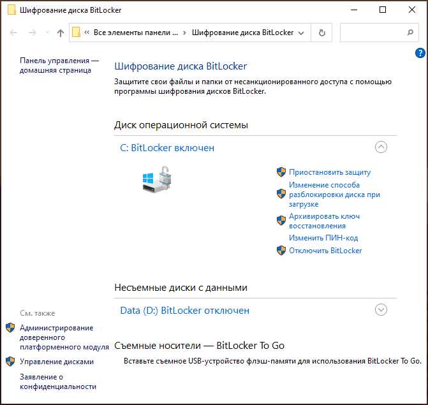Screen dimensions: 428x405
Task: Click shield icon beside 'Администрирование доверенного платформенного модуля'
Action: click(x=10, y=328)
